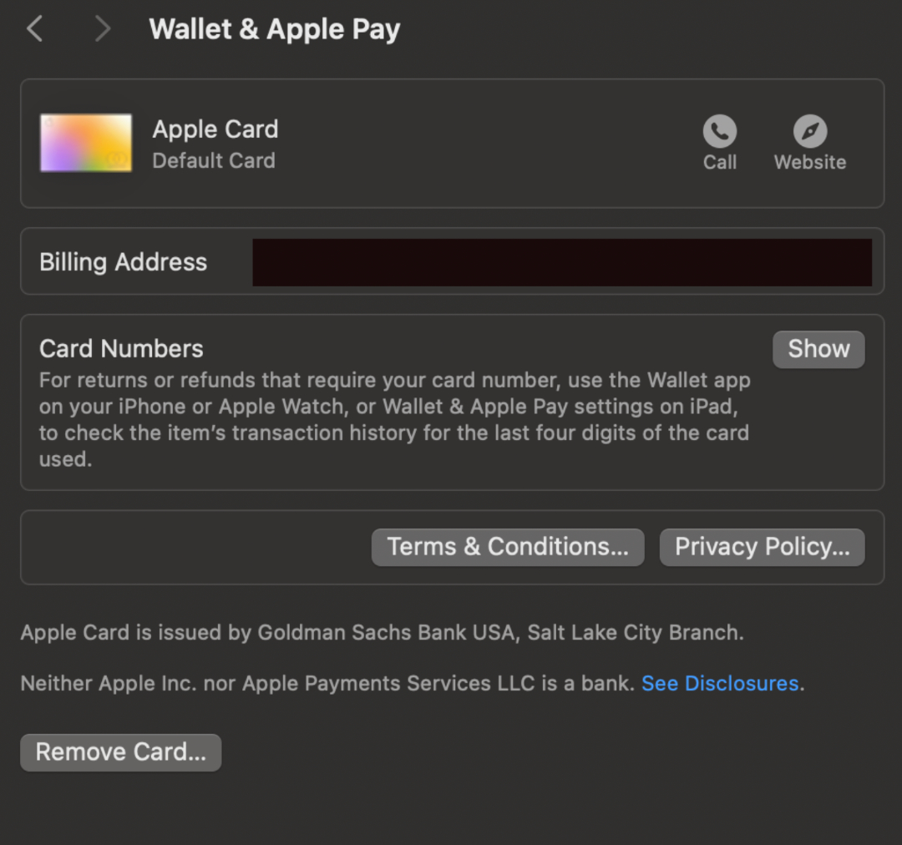Select the Apple Card thumbnail image
Viewport: 902px width, 845px height.
[x=85, y=143]
